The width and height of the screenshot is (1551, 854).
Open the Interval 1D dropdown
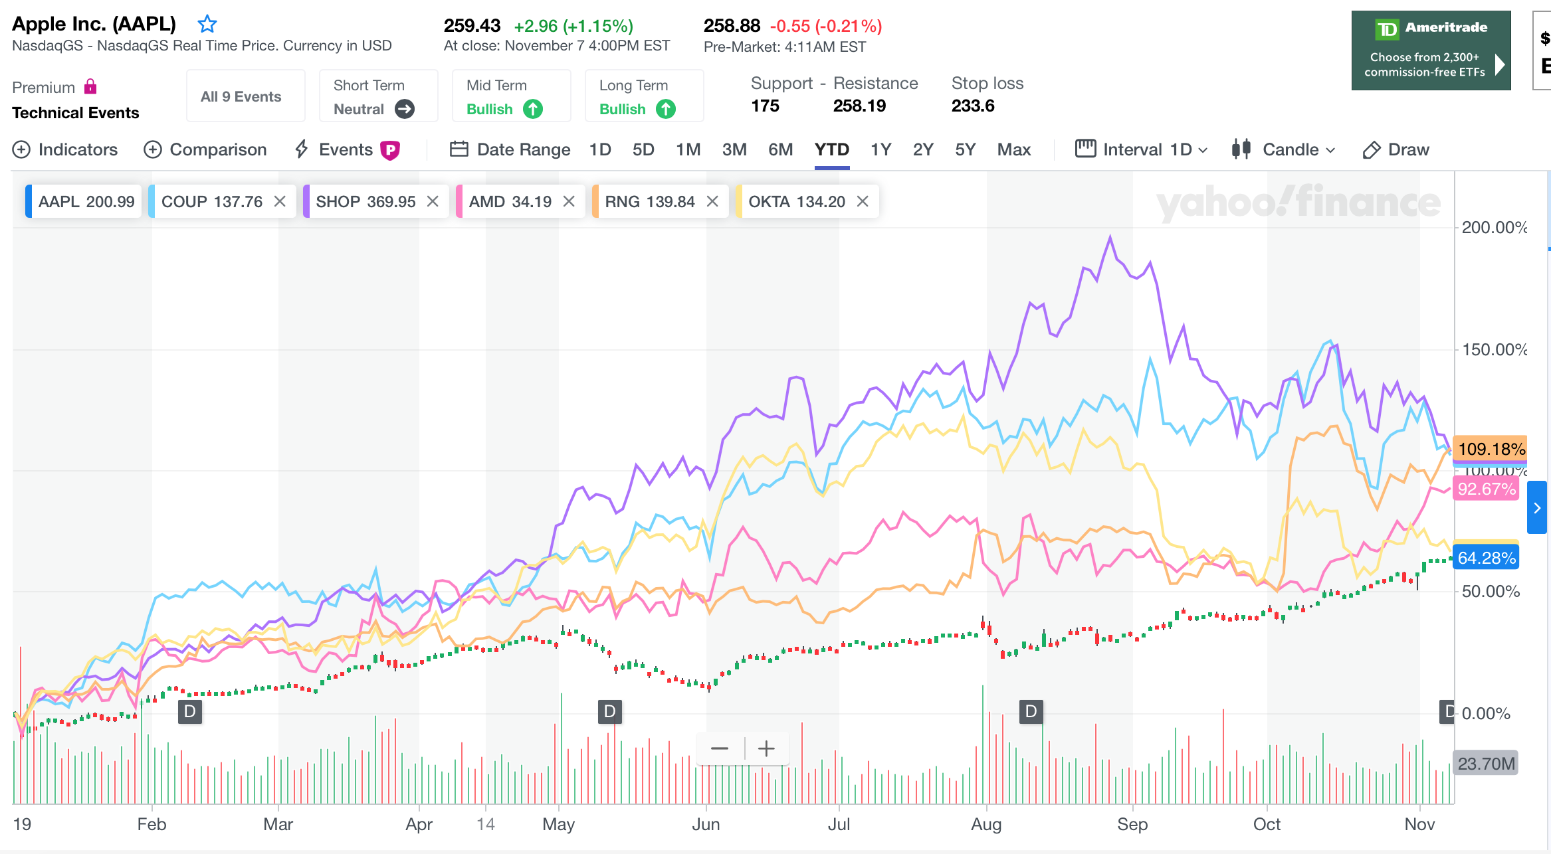point(1141,149)
